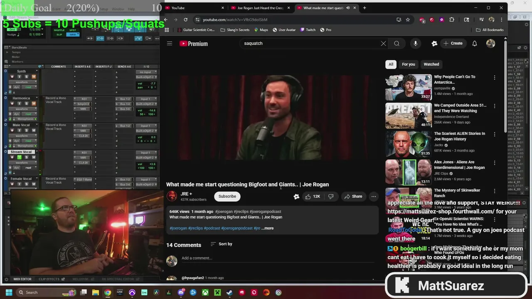Toggle input monitoring on Stream Vocal track

coord(19,157)
